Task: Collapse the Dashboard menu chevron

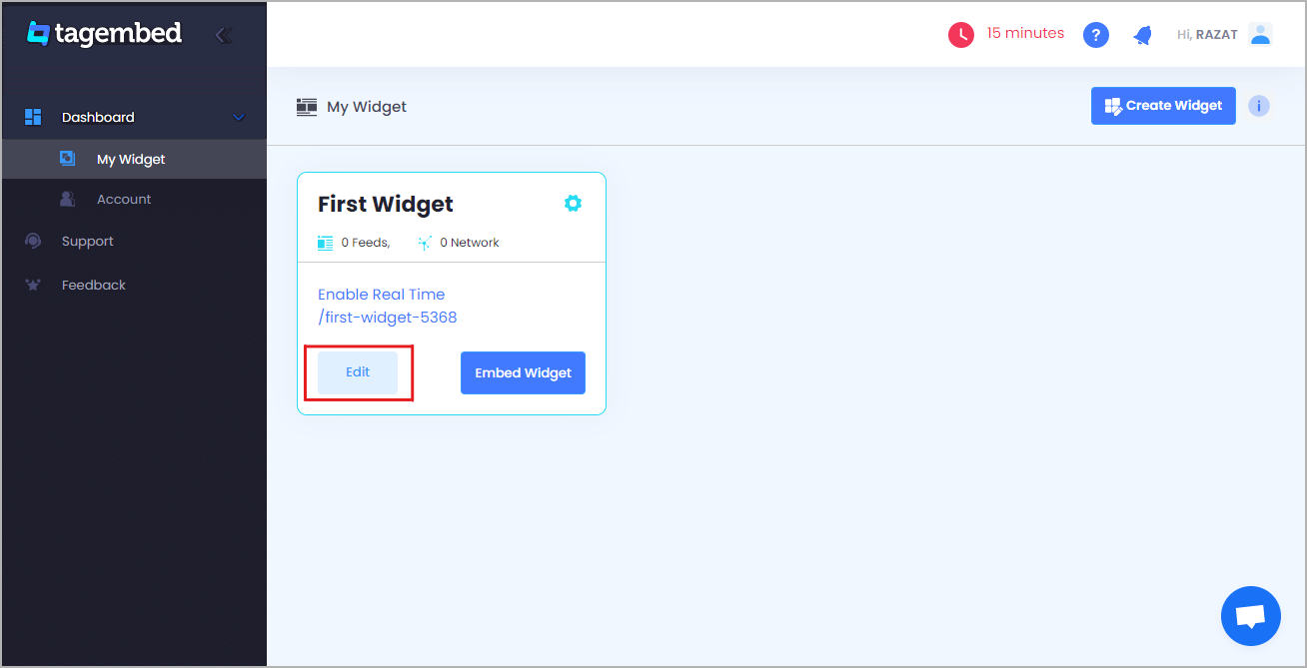Action: [238, 117]
